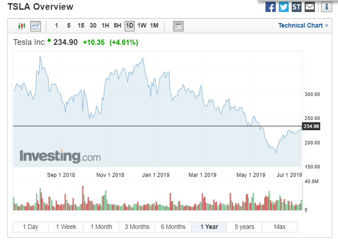Click the 40.0M volume axis label
This screenshot has width=338, height=240.
(311, 182)
